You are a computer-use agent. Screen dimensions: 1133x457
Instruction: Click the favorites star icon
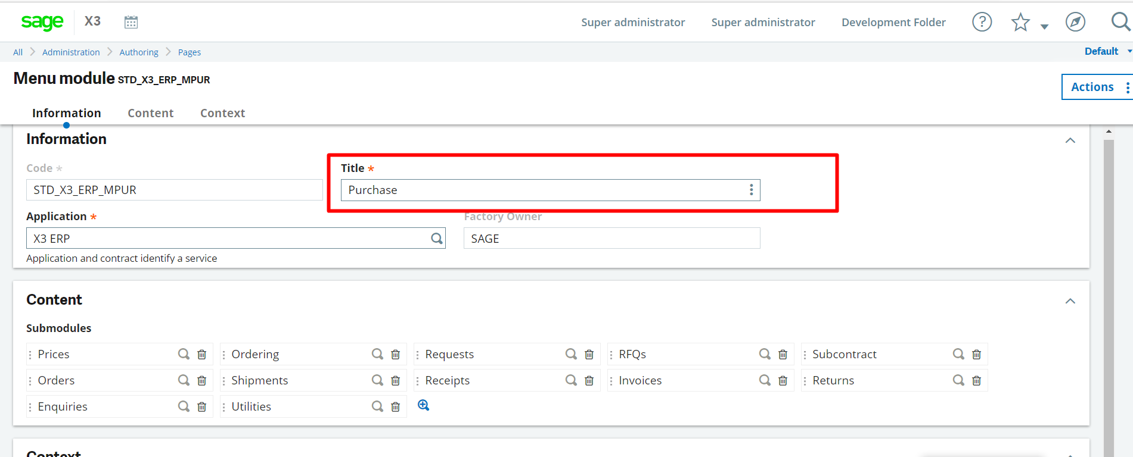coord(1020,22)
